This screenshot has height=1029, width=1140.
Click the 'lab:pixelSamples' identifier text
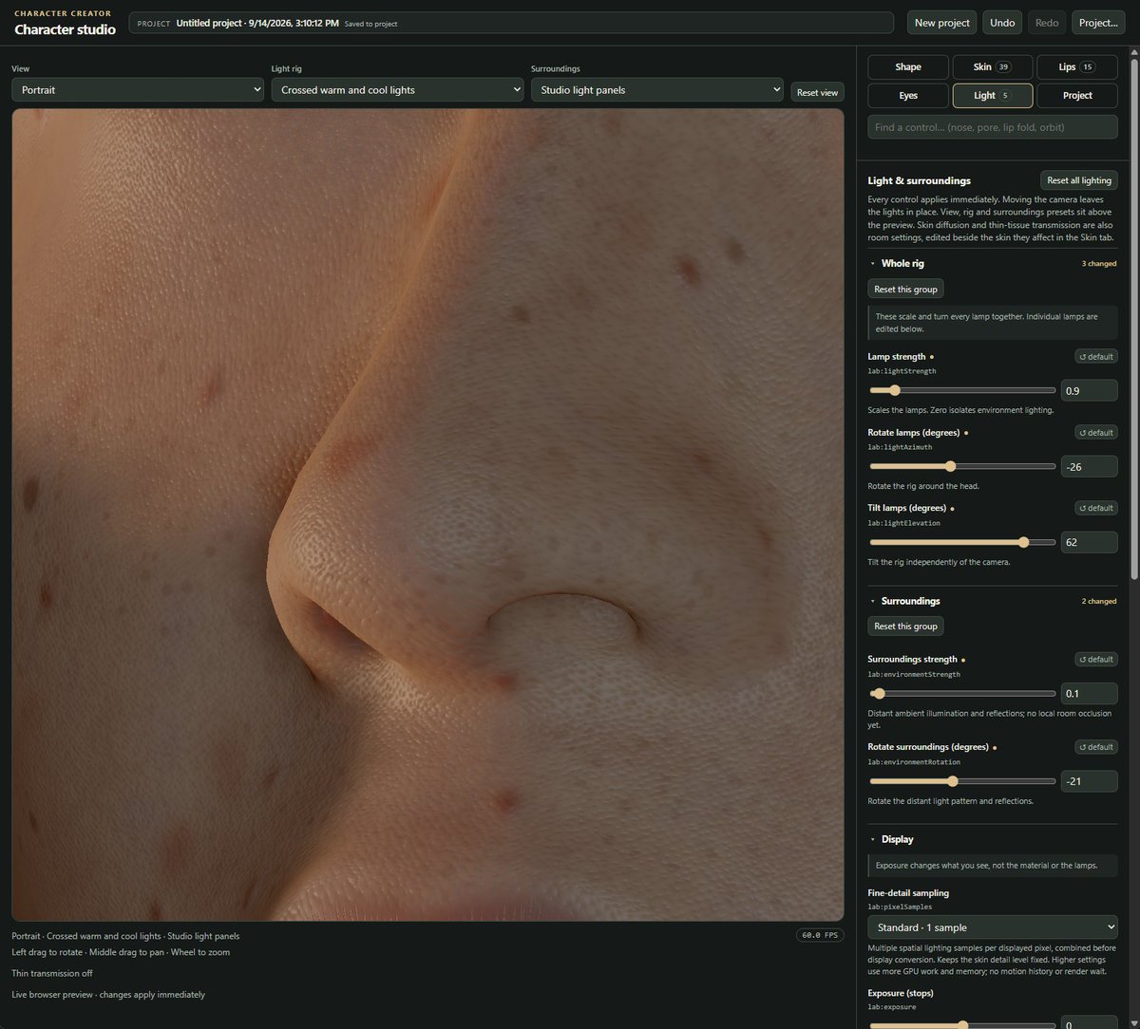tap(898, 907)
